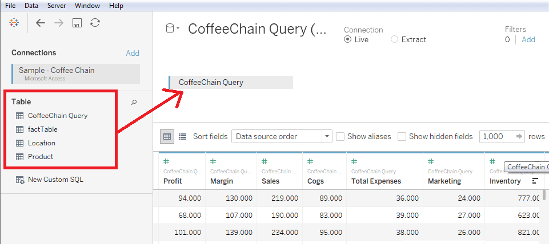Click the factTable grid icon
Screen dimensions: 549x244
point(19,129)
